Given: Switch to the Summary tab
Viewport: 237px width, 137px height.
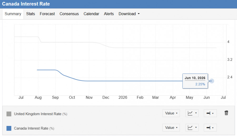Looking at the screenshot, I should coord(13,14).
